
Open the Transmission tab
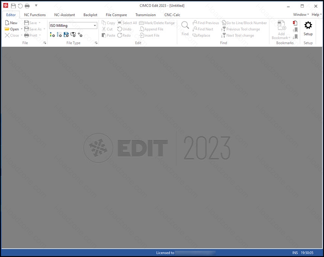click(145, 15)
